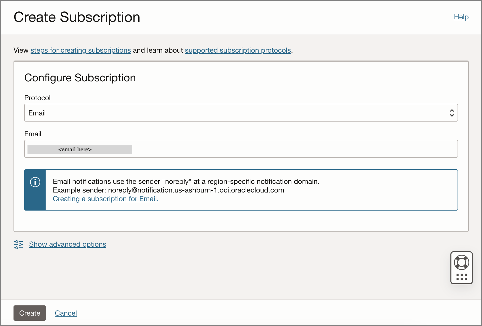Click the Create button
The height and width of the screenshot is (326, 482).
click(x=30, y=313)
